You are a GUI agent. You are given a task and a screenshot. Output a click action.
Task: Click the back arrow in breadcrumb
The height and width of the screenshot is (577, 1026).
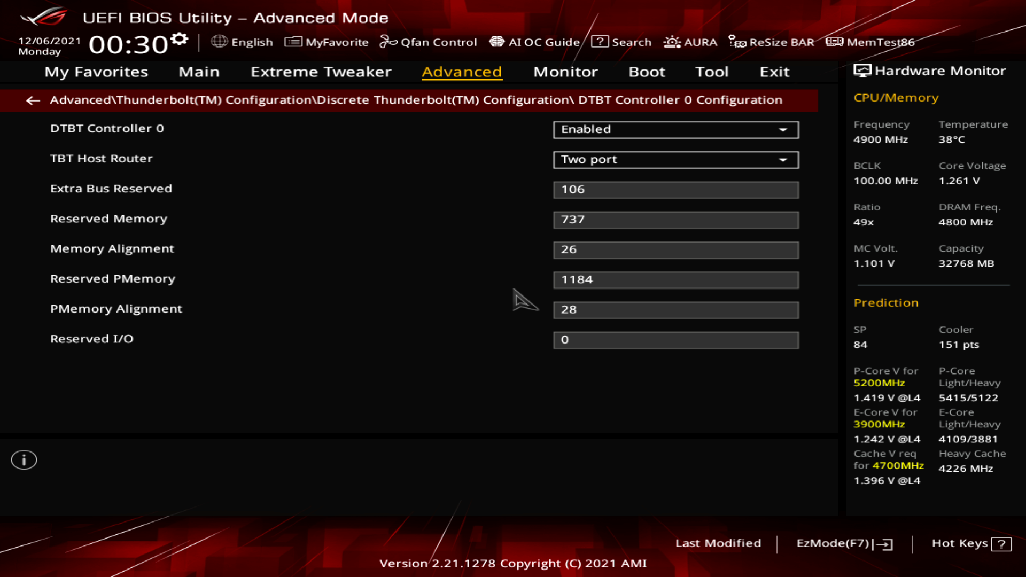point(33,100)
